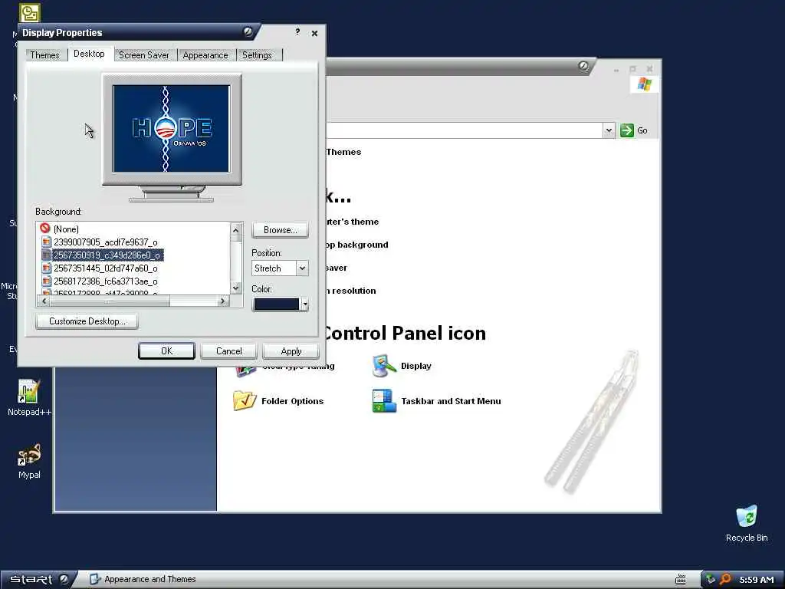Image resolution: width=785 pixels, height=589 pixels.
Task: Click the round emblem in Control Panel title bar
Action: (x=583, y=66)
